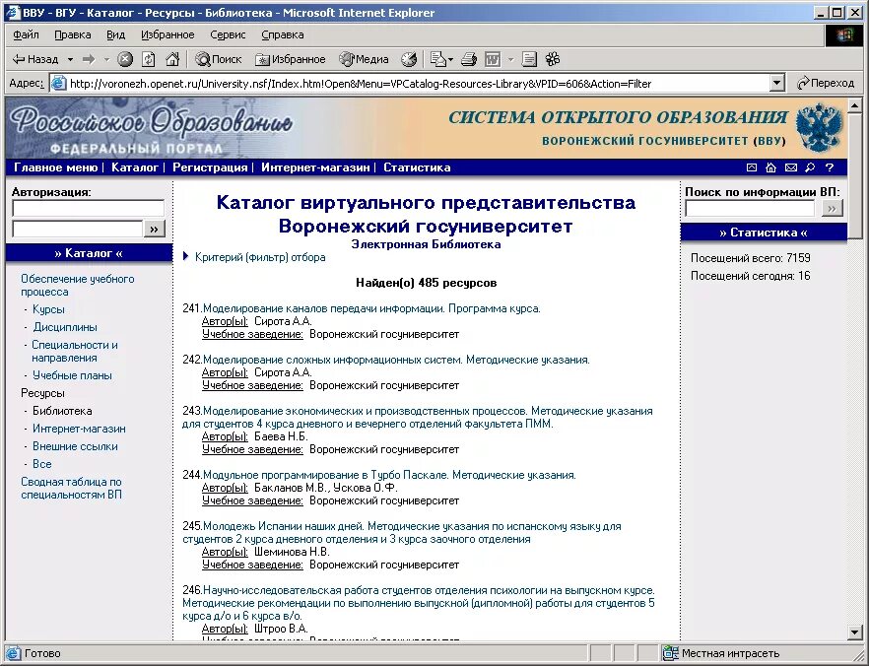The height and width of the screenshot is (666, 869).
Task: Click the Home page icon in toolbar
Action: coord(172,59)
